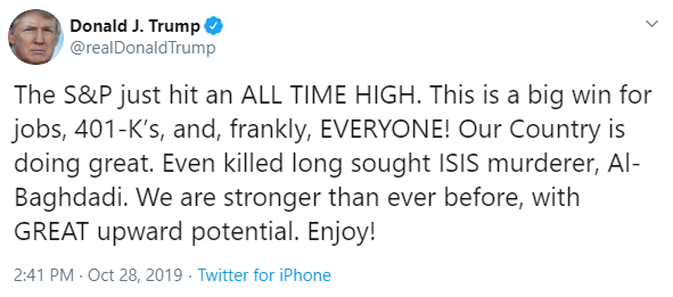Click the capitalized word GREAT in tweet
Image resolution: width=673 pixels, height=297 pixels.
pos(51,232)
